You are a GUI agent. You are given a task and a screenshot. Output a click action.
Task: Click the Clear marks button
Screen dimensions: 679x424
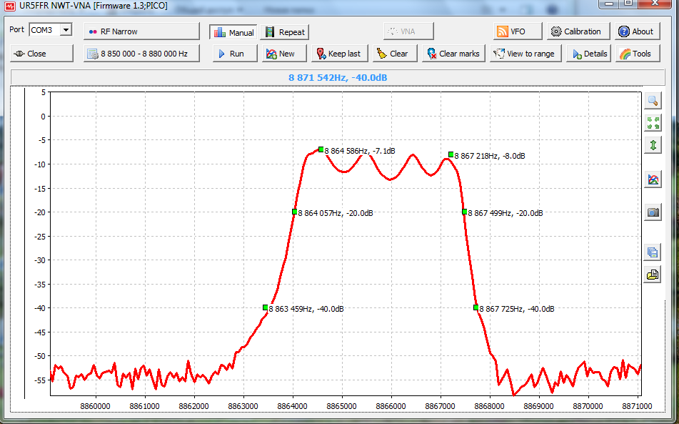(x=453, y=54)
